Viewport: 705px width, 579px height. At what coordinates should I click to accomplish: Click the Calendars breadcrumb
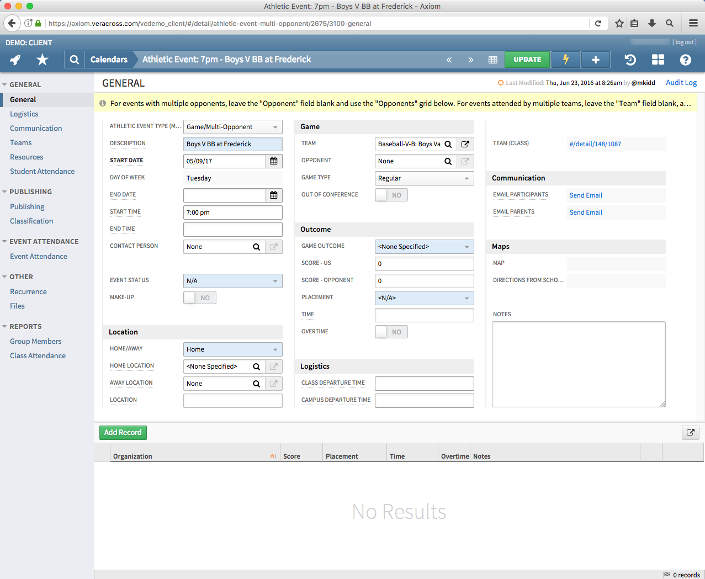(109, 60)
